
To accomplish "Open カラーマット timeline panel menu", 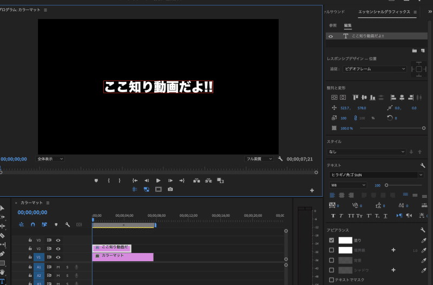I will pos(48,203).
